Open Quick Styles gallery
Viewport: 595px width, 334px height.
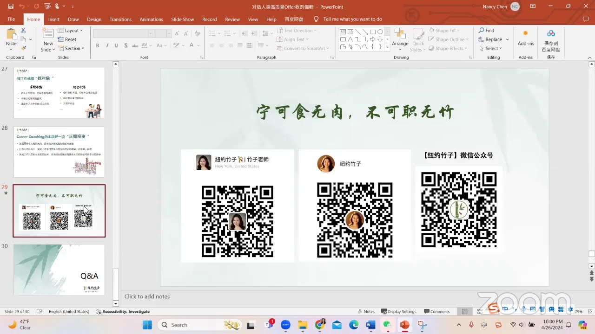[x=418, y=40]
